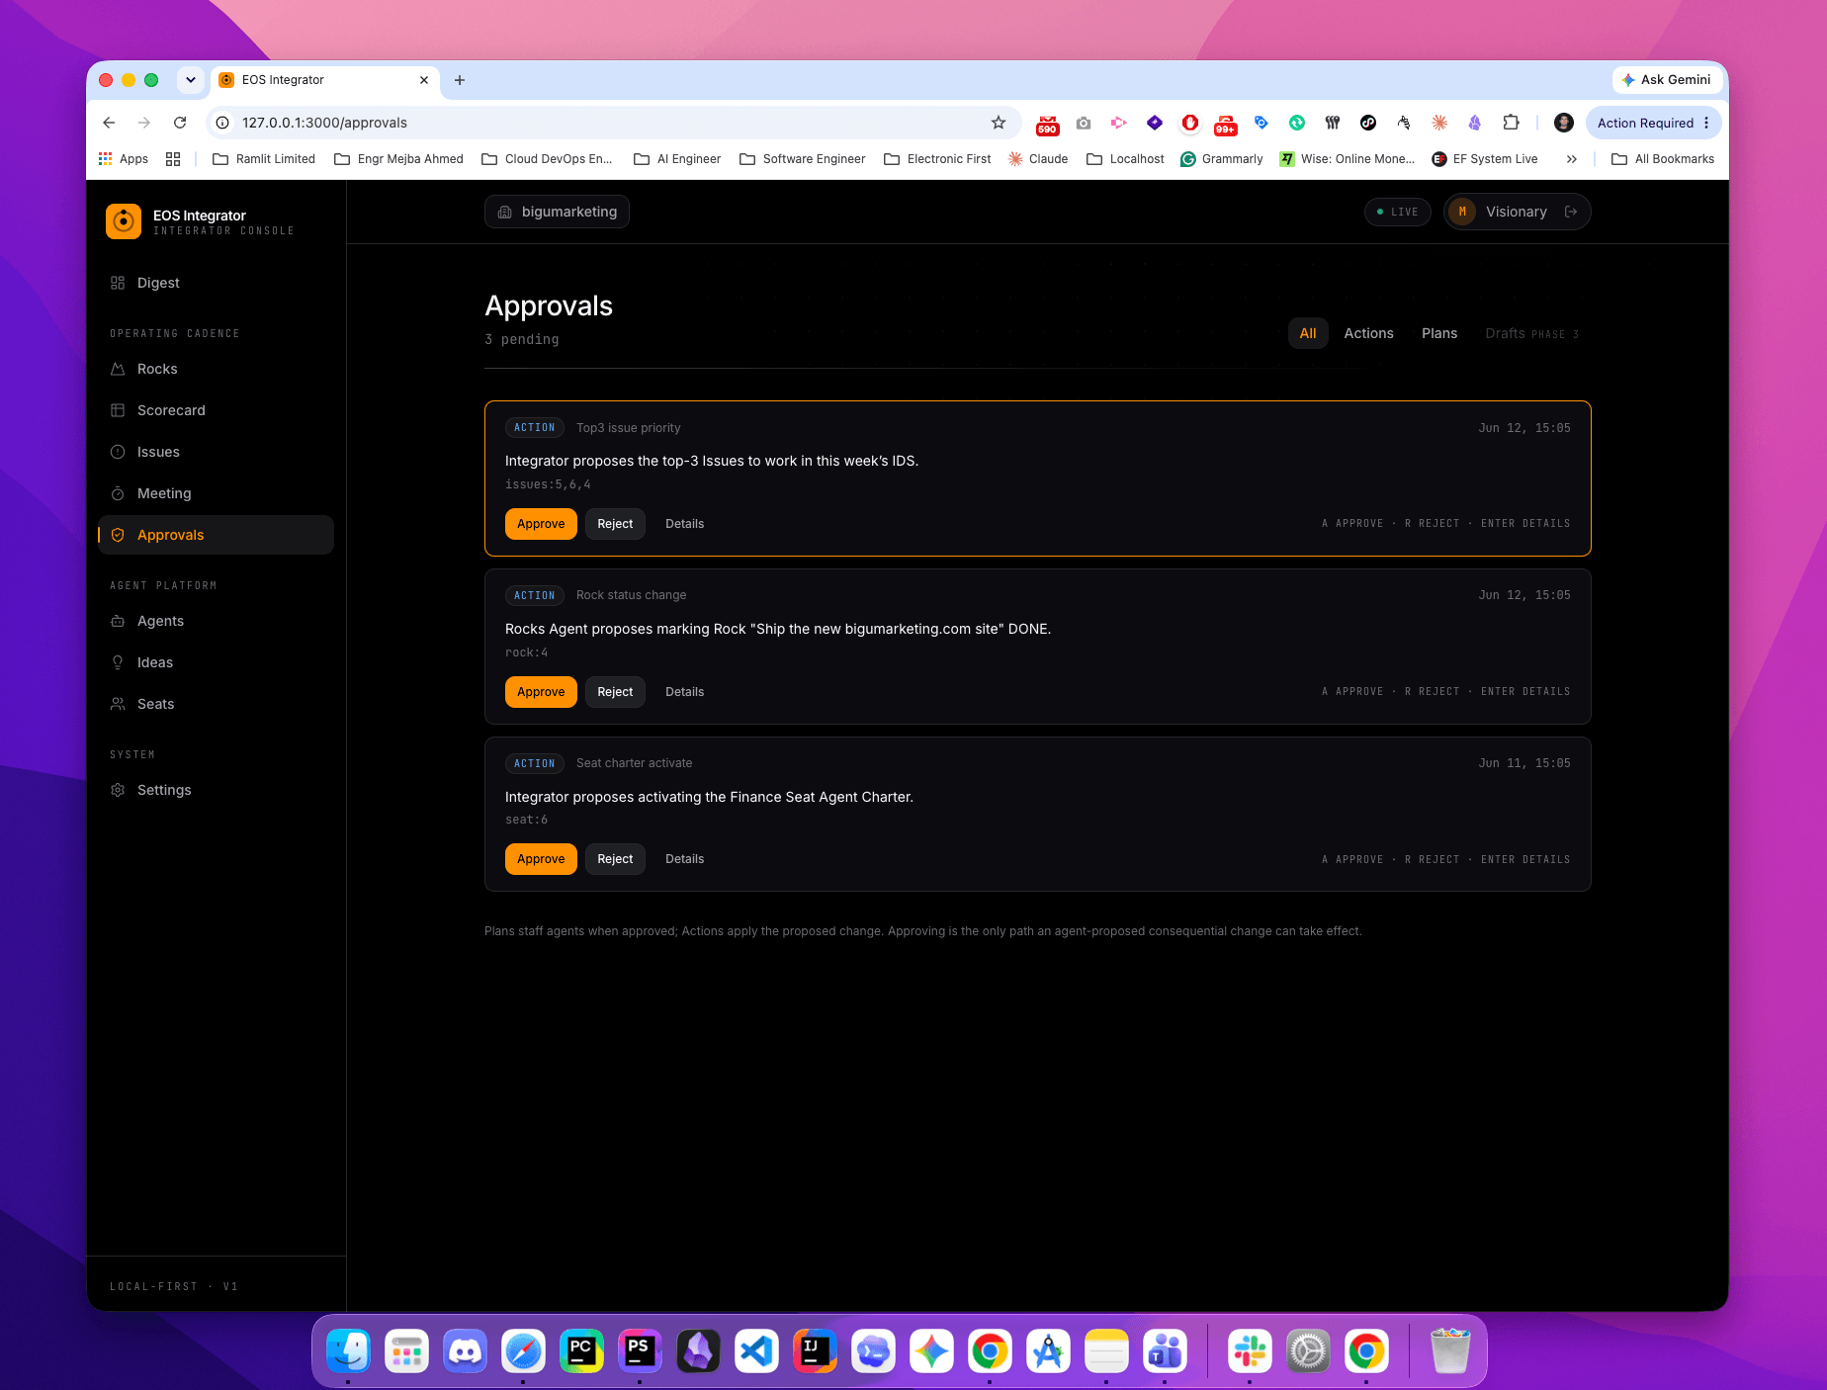This screenshot has height=1390, width=1827.
Task: Open the Software Engineer bookmark folder
Action: 803,159
